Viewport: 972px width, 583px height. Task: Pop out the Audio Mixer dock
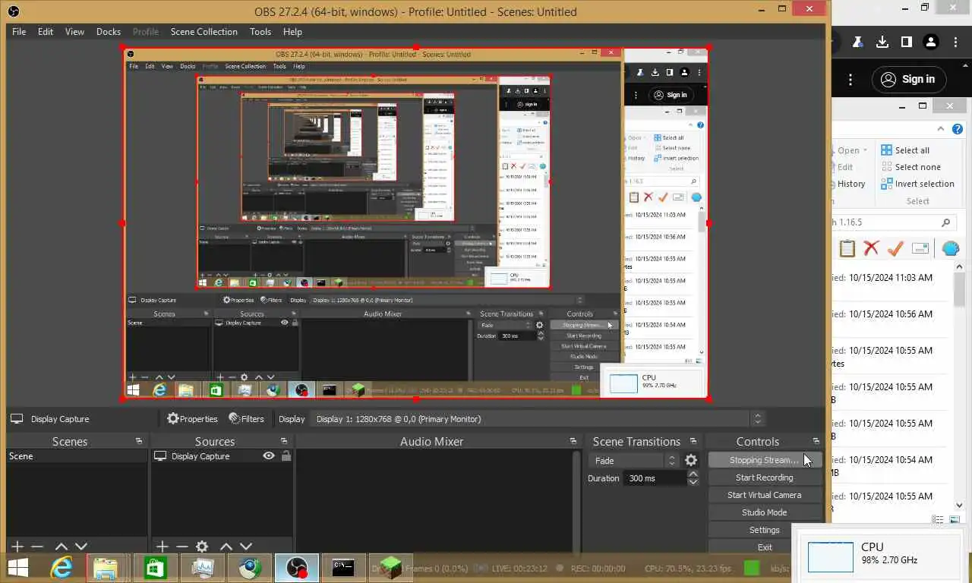point(573,441)
